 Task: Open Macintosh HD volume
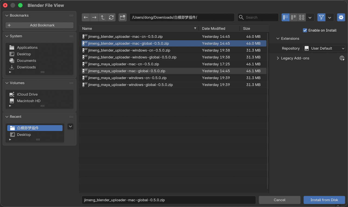pos(39,101)
